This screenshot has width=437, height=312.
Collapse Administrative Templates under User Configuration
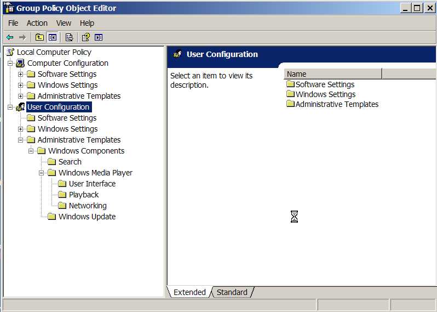coord(20,140)
